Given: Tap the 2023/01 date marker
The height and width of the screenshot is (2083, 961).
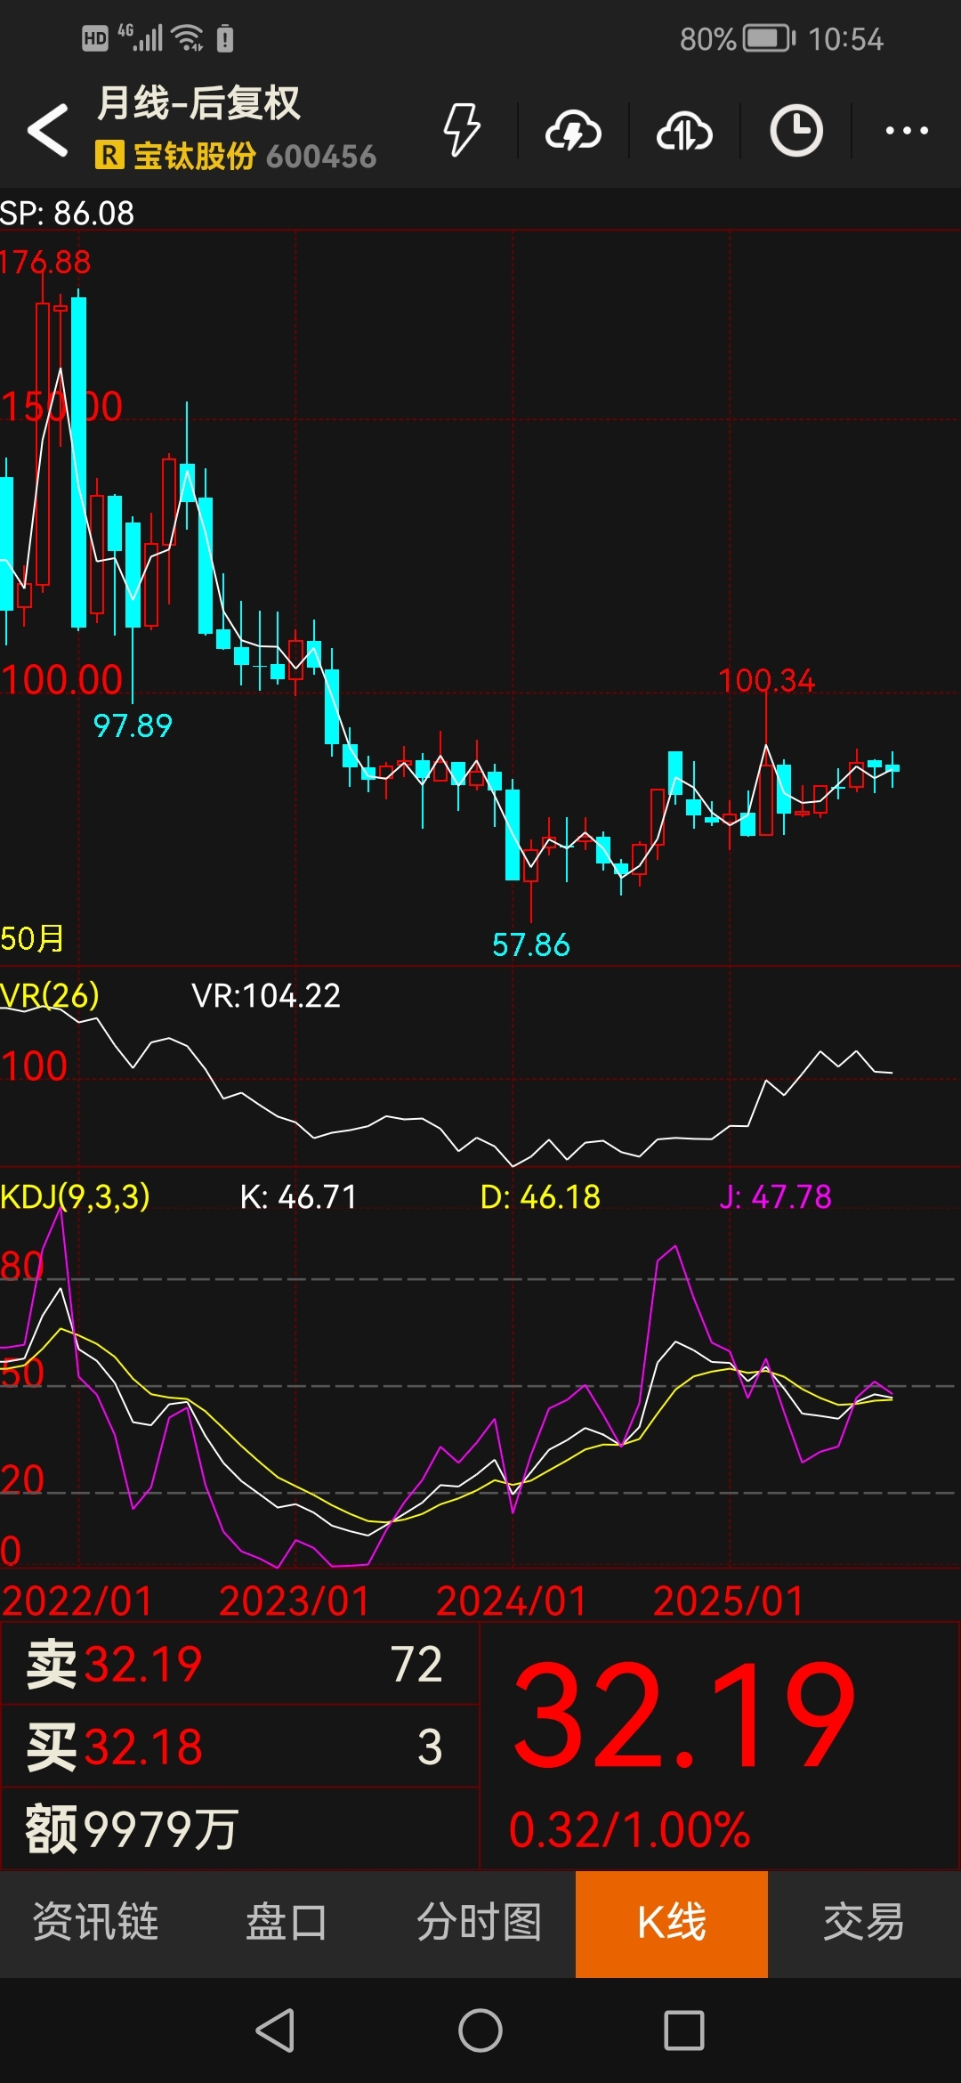Looking at the screenshot, I should pyautogui.click(x=295, y=1601).
